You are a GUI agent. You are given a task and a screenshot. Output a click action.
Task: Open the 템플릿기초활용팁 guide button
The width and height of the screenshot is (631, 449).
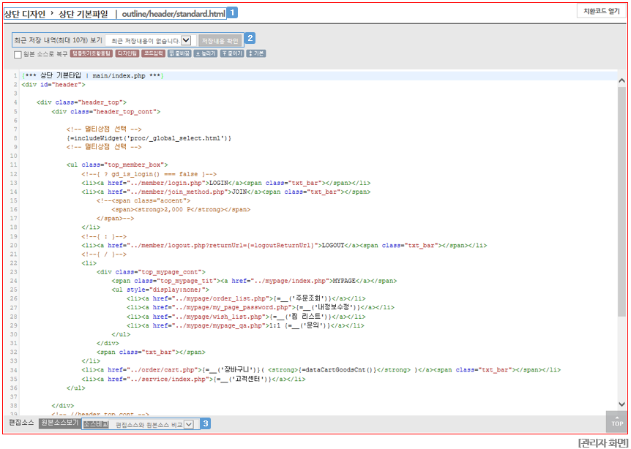(x=92, y=53)
